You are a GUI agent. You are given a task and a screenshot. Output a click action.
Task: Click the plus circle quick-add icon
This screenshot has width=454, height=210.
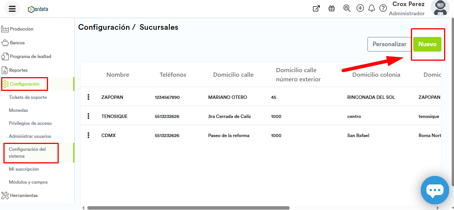(x=360, y=8)
